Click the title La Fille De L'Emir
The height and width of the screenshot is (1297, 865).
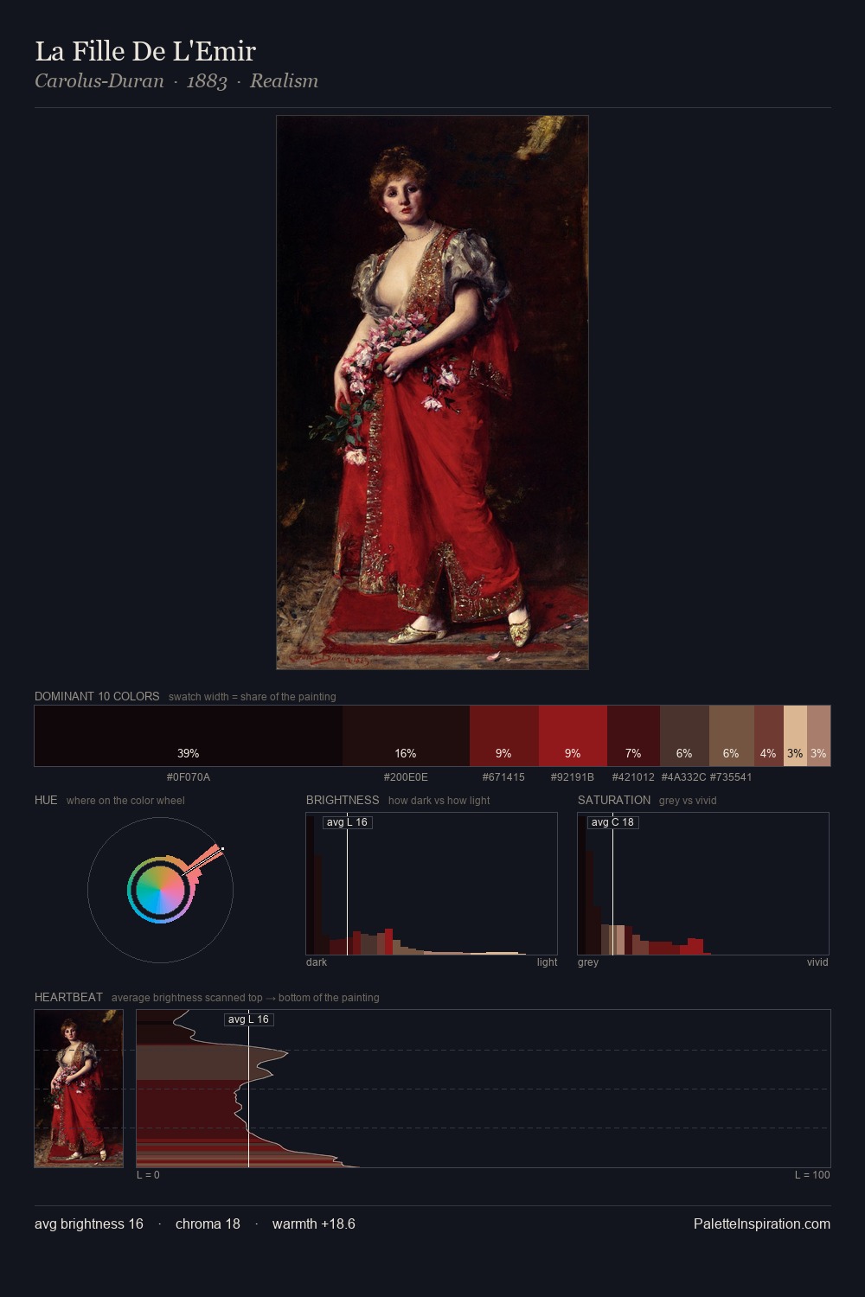click(145, 51)
